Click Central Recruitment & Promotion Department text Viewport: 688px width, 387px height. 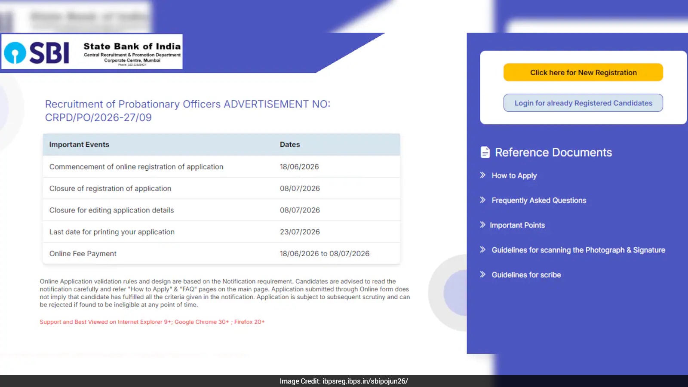(x=132, y=55)
